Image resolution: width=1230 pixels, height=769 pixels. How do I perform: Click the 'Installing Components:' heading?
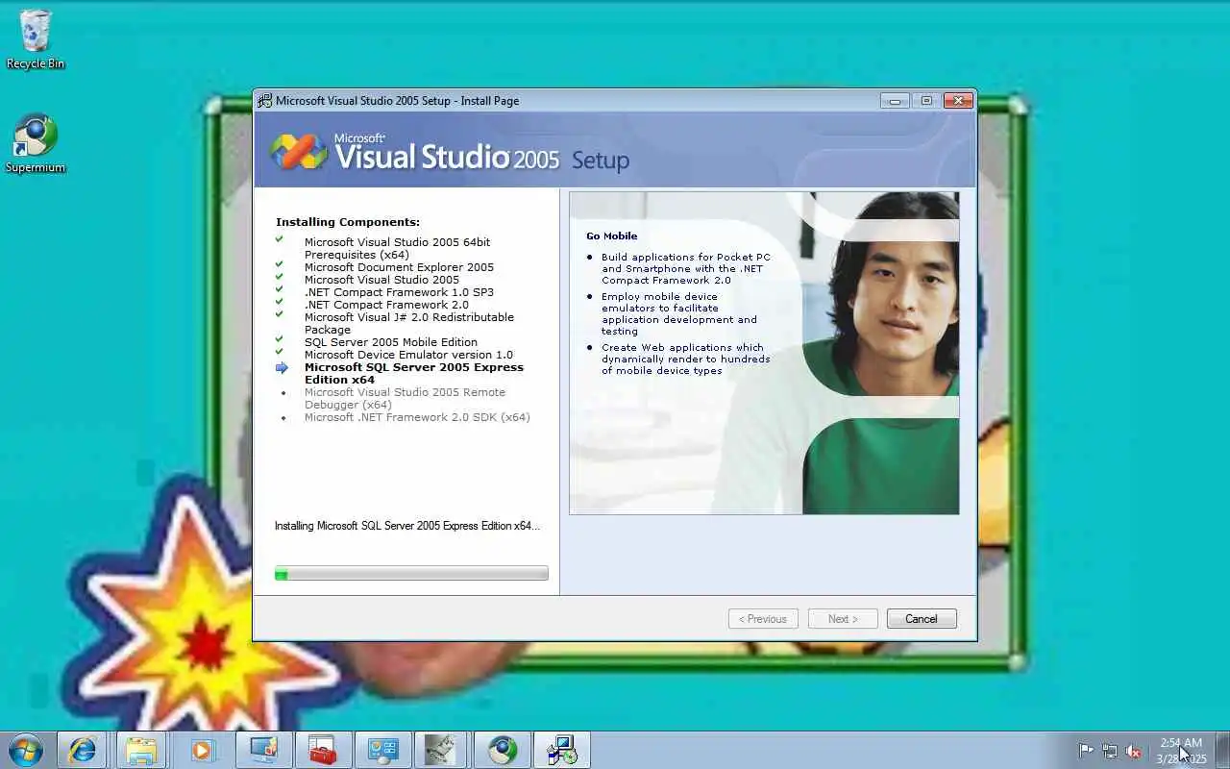click(348, 222)
